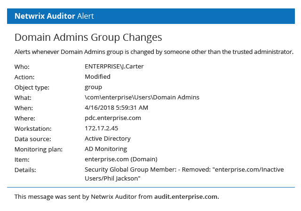This screenshot has height=211, width=301.
Task: Click the alert description sentence
Action: 154,52
